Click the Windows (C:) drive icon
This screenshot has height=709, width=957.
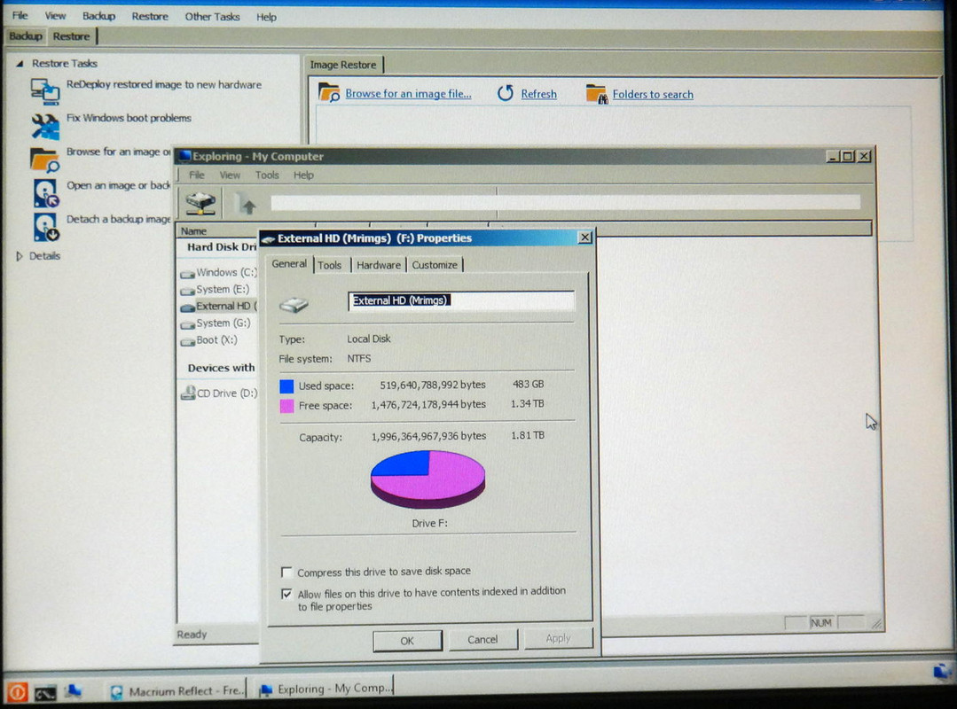click(187, 274)
